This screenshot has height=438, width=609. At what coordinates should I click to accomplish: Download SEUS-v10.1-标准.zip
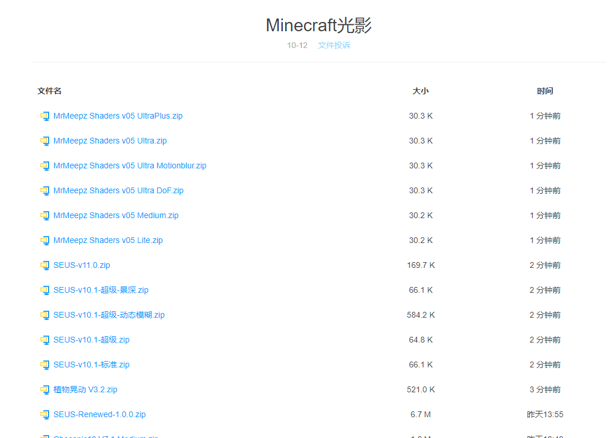coord(91,365)
